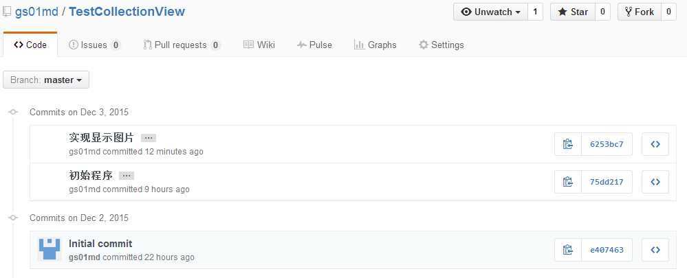Open the Branch: master dropdown
Screen dimensions: 687x278
coord(46,80)
